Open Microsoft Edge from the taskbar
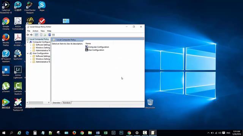The height and width of the screenshot is (136, 243). pyautogui.click(x=27, y=133)
